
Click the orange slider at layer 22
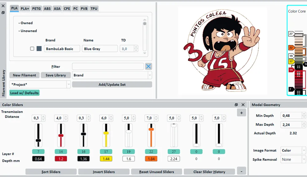pyautogui.click(x=151, y=129)
